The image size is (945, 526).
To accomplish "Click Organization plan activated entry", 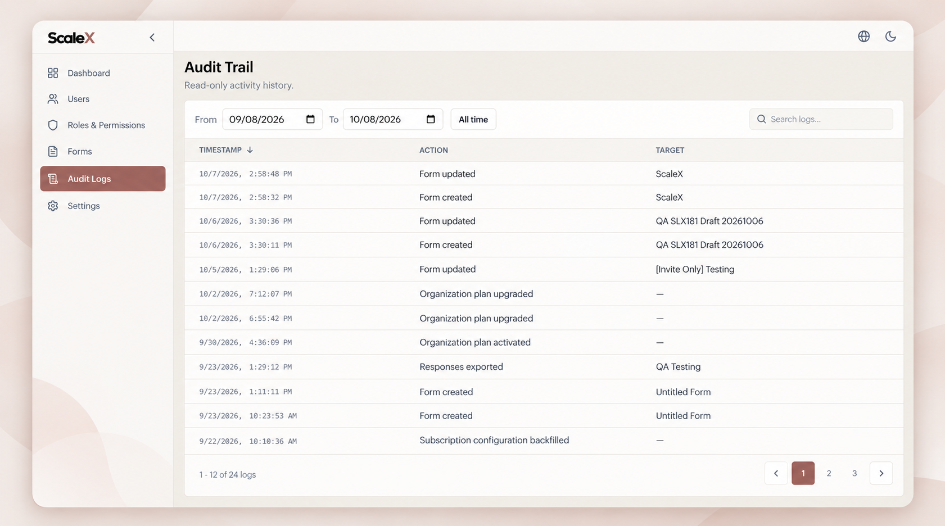I will (x=475, y=342).
